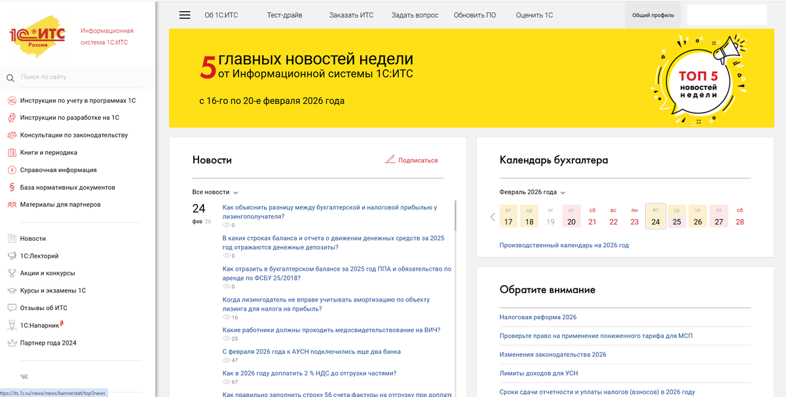Click scales icon for Консультации по законодательству
This screenshot has width=786, height=397.
point(12,135)
